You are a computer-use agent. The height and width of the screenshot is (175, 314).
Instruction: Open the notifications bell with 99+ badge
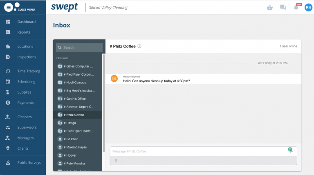coord(296,7)
